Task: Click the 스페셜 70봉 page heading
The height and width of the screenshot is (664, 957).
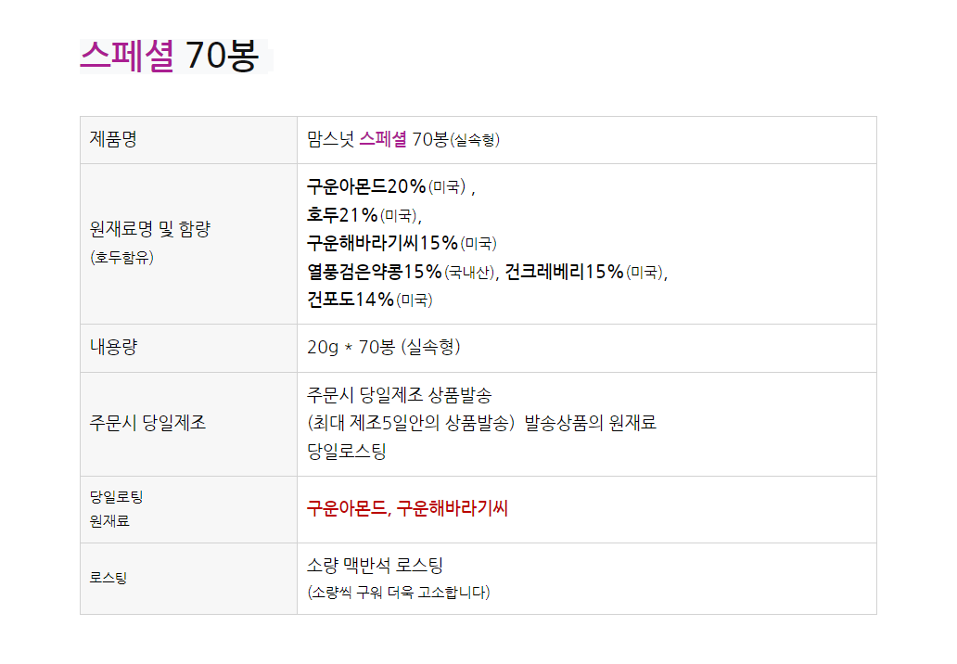Action: 170,57
